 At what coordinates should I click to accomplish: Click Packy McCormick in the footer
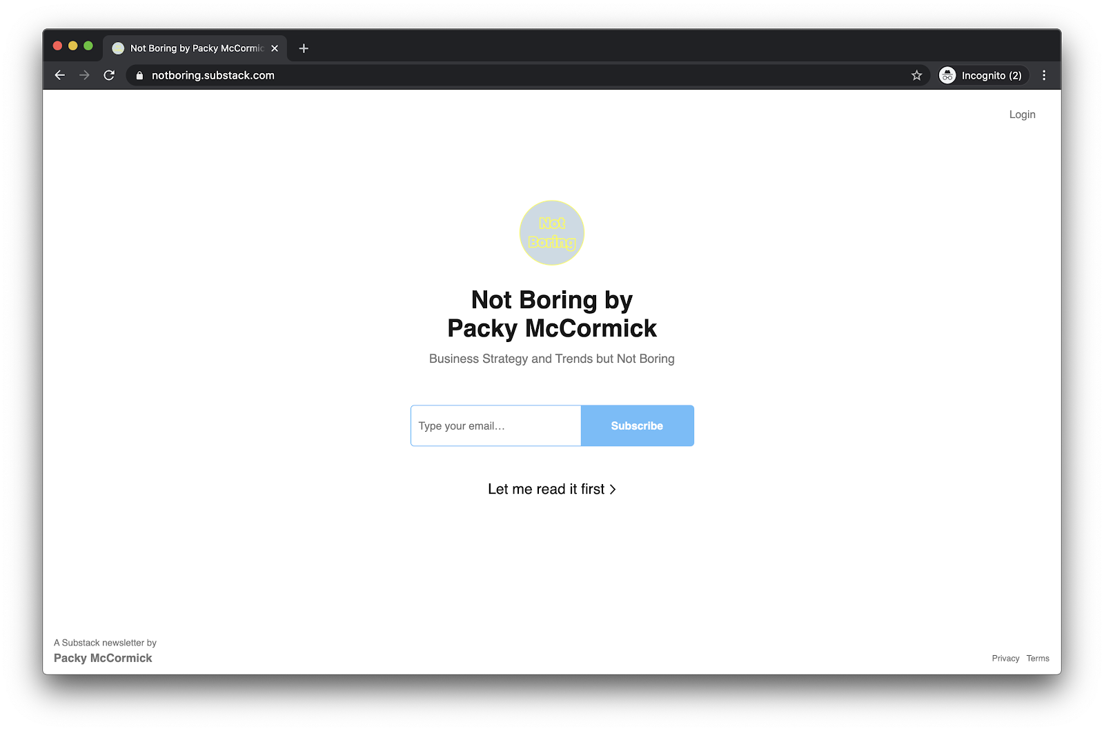coord(103,658)
